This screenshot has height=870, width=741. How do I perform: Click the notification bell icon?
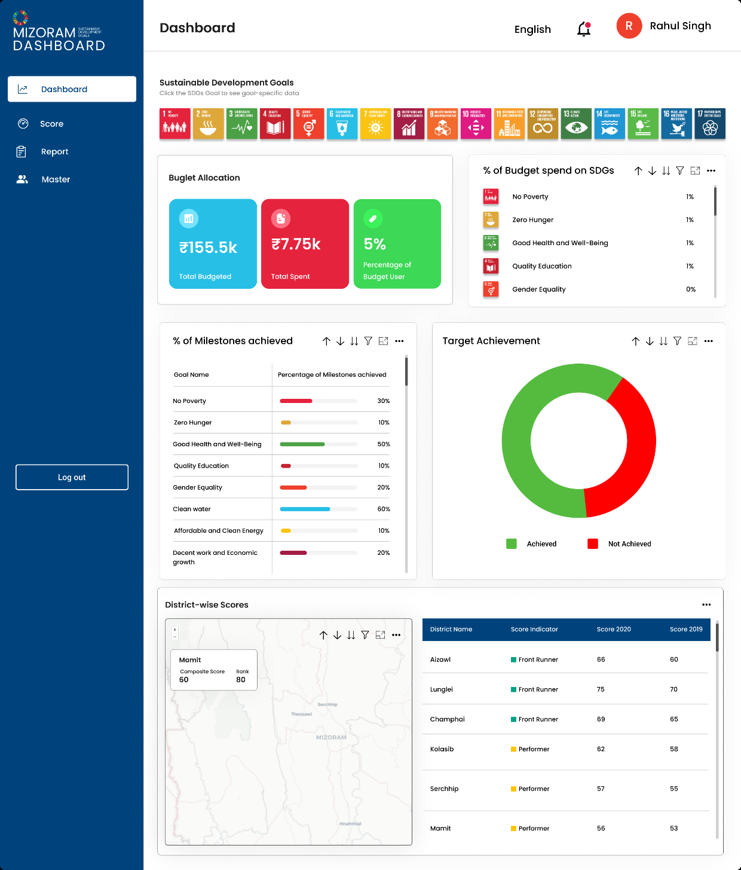click(583, 29)
